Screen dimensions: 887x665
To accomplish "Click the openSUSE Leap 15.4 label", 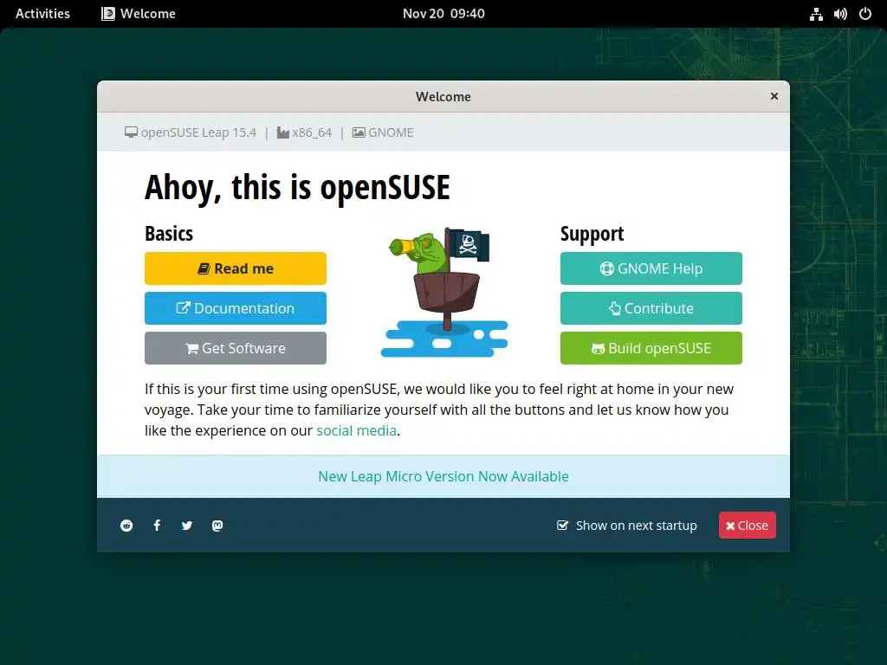I will tap(191, 132).
